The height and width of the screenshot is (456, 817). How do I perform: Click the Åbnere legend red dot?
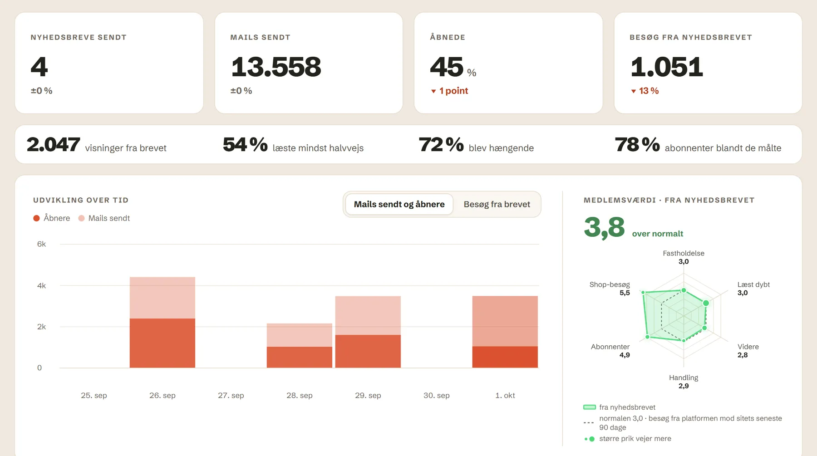pyautogui.click(x=36, y=218)
